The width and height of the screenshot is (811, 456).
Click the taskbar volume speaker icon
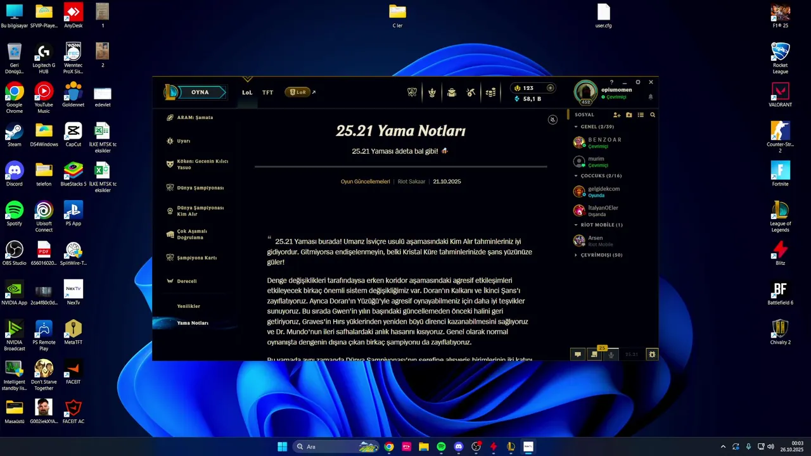tap(770, 446)
